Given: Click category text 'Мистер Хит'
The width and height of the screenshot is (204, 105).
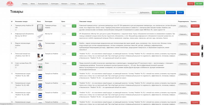Looking at the screenshot, I should [48, 34].
